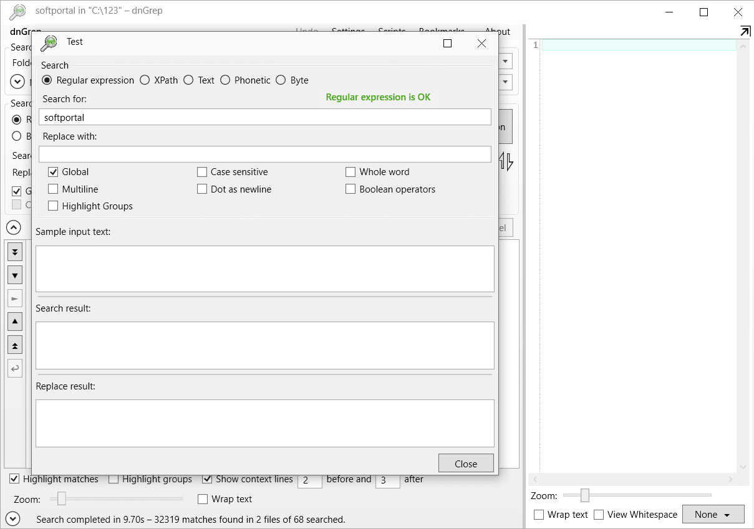Image resolution: width=754 pixels, height=529 pixels.
Task: Maximize the main dnGrep window
Action: [703, 12]
